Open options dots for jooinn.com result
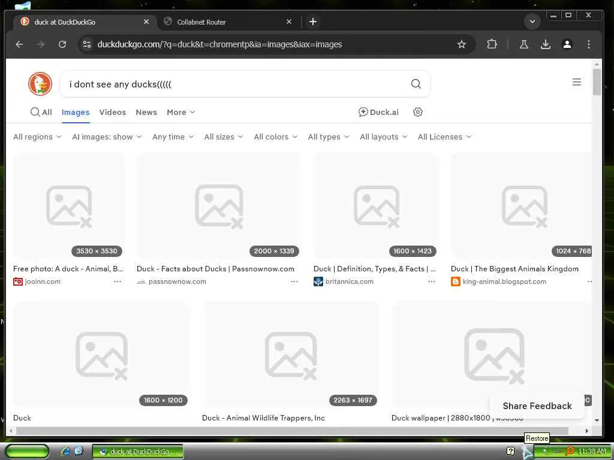The width and height of the screenshot is (614, 460). pos(118,282)
